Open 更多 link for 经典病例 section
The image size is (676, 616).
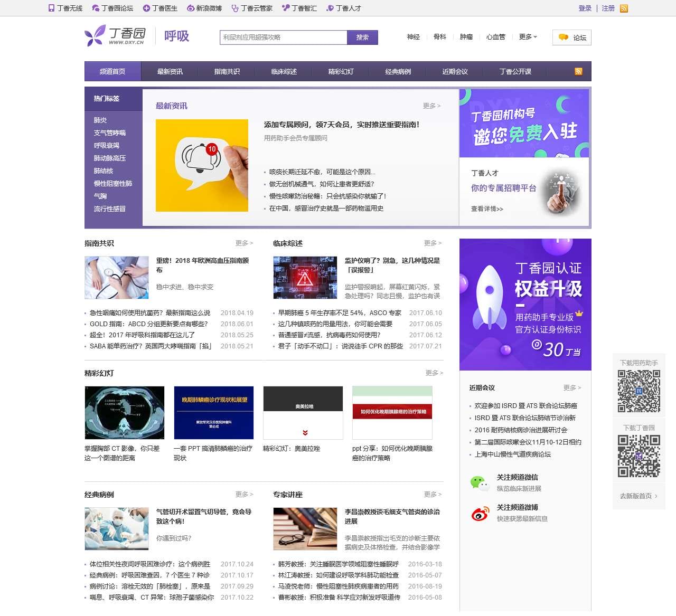[x=244, y=494]
